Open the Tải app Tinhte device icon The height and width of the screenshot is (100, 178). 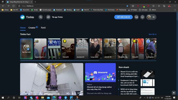tap(48, 17)
